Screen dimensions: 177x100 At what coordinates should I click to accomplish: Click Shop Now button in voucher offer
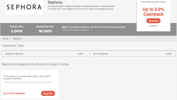[48, 93]
